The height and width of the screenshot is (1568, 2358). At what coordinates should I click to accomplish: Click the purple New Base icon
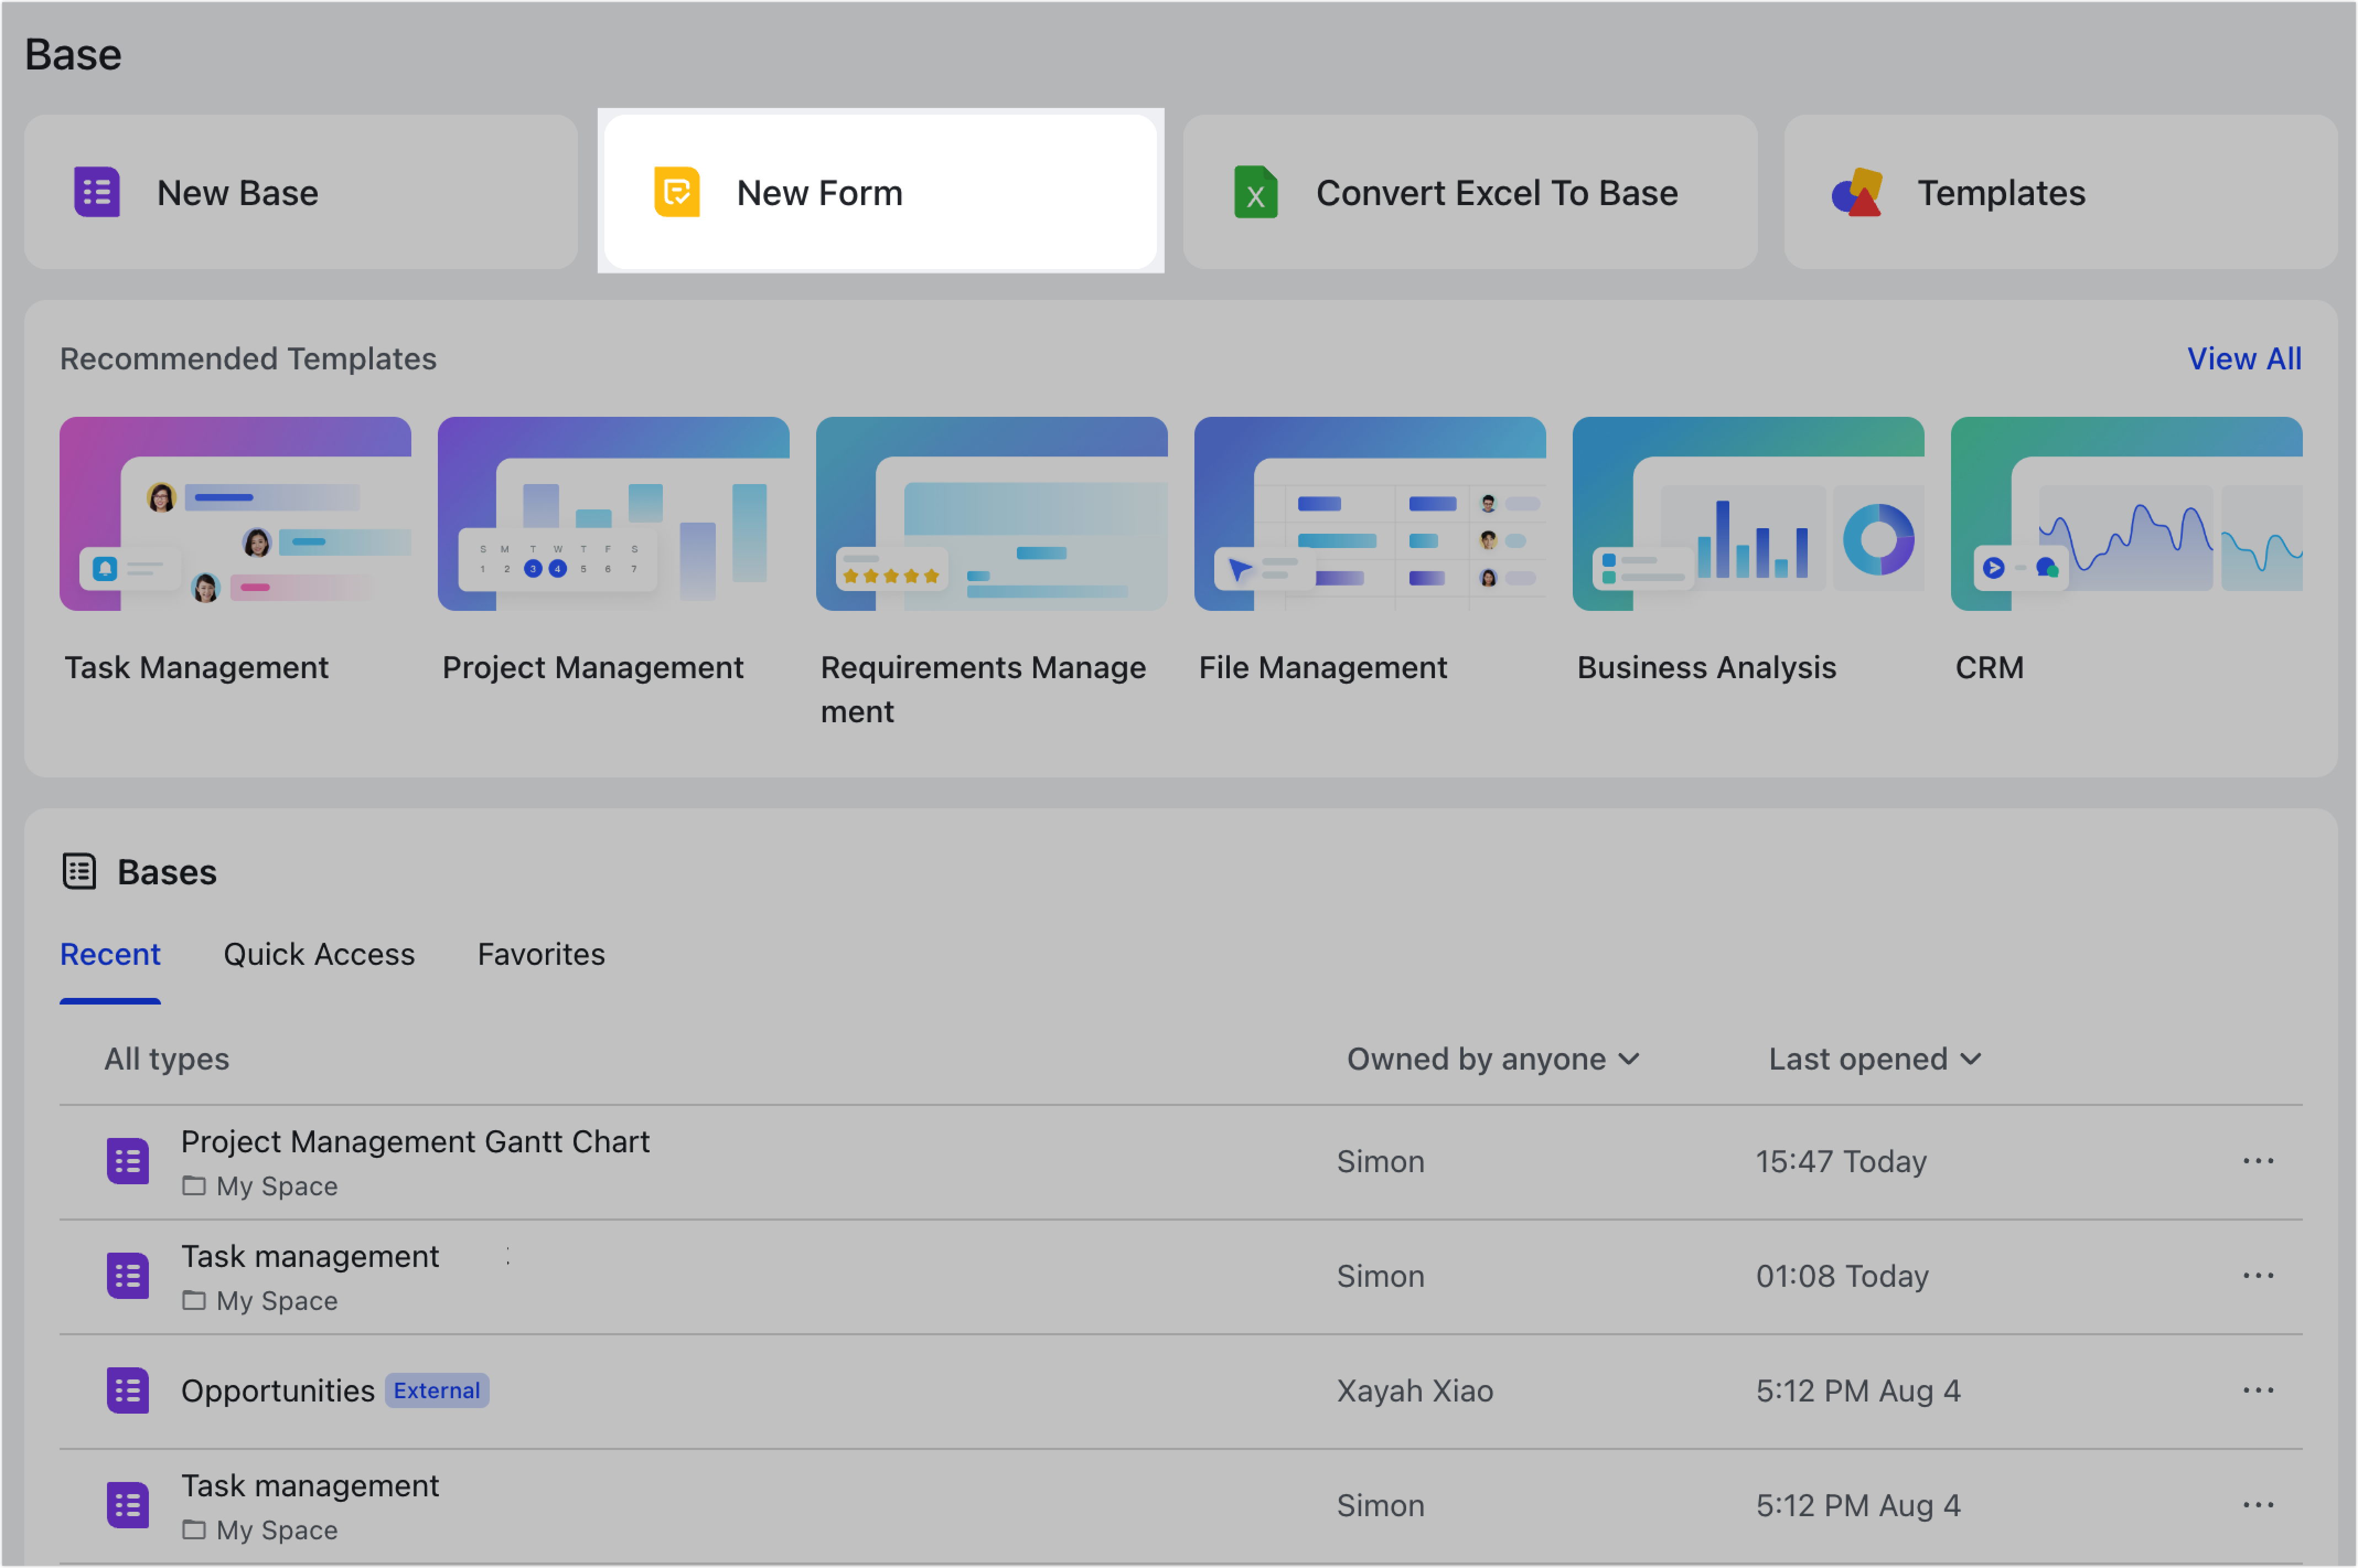click(x=97, y=192)
